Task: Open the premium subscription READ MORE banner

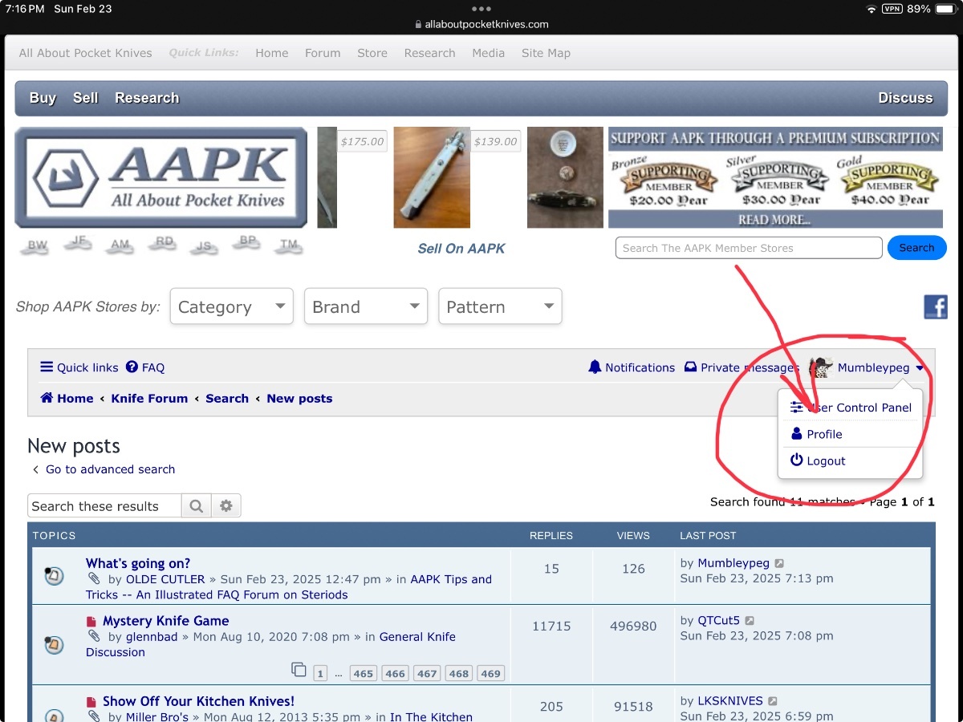Action: [x=774, y=220]
